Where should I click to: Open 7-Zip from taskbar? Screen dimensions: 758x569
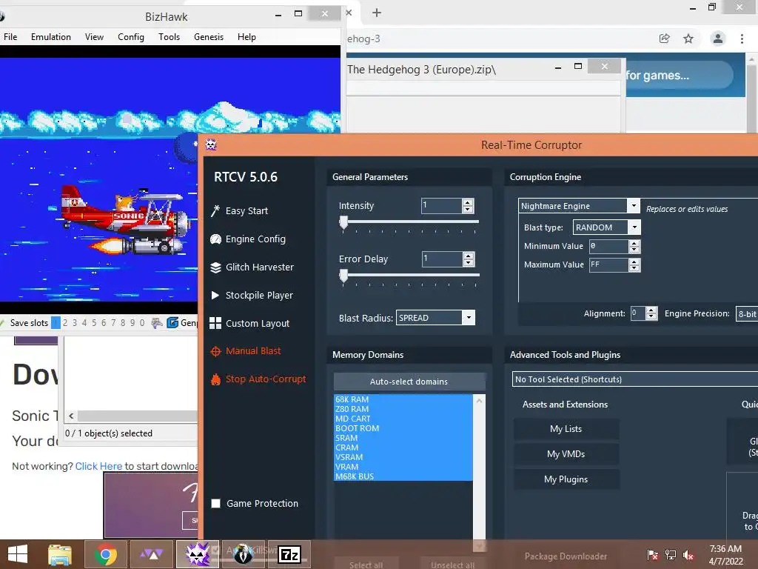coord(289,554)
